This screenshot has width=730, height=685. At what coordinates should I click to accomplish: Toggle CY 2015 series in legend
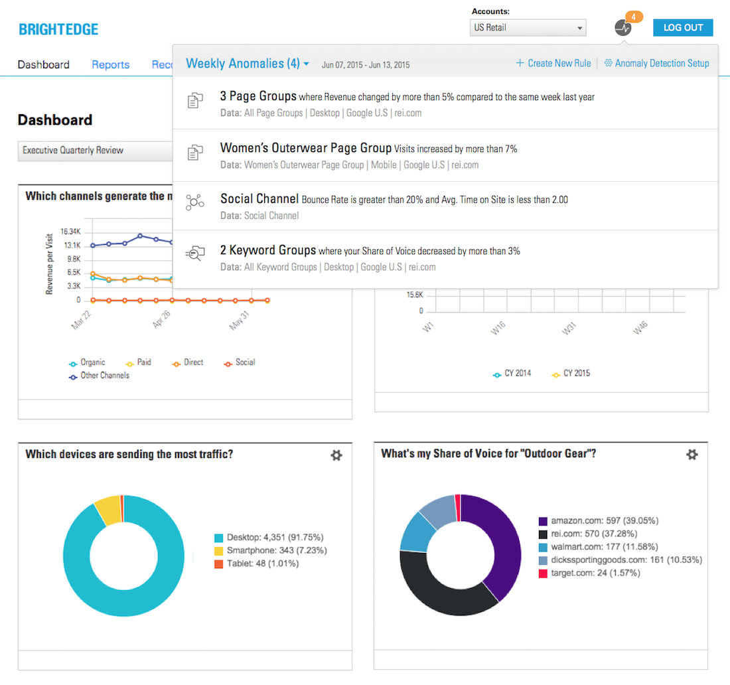click(x=571, y=374)
